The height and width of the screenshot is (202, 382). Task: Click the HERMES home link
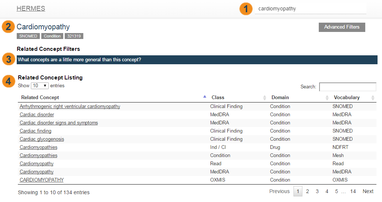[31, 9]
